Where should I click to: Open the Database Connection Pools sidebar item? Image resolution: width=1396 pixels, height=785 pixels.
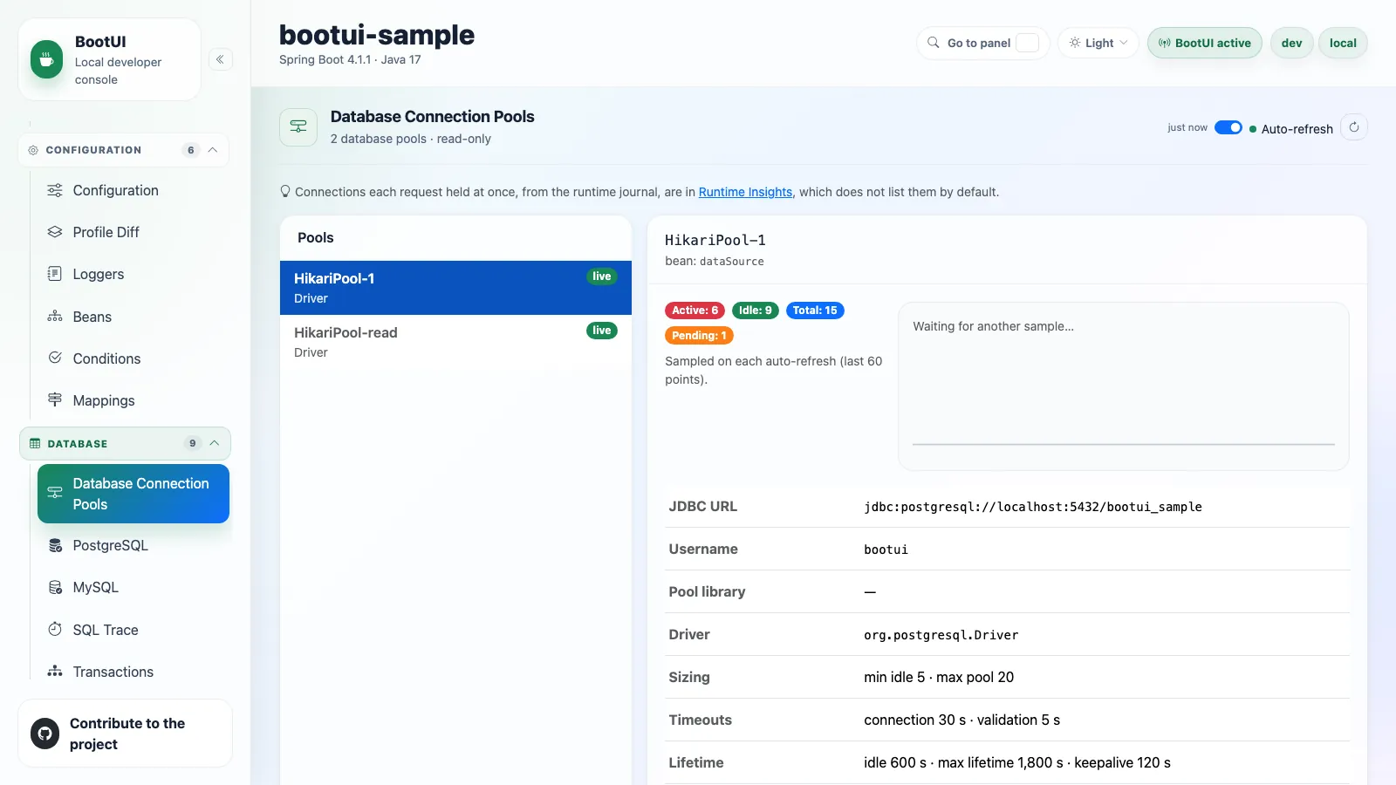[x=133, y=494]
